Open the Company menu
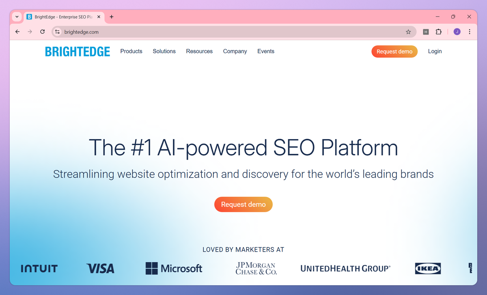The width and height of the screenshot is (487, 295). (235, 51)
